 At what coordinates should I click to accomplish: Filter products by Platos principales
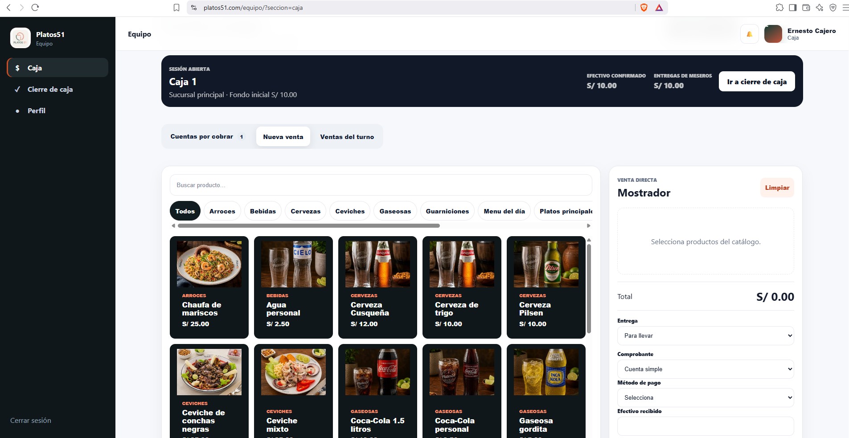[x=564, y=211]
